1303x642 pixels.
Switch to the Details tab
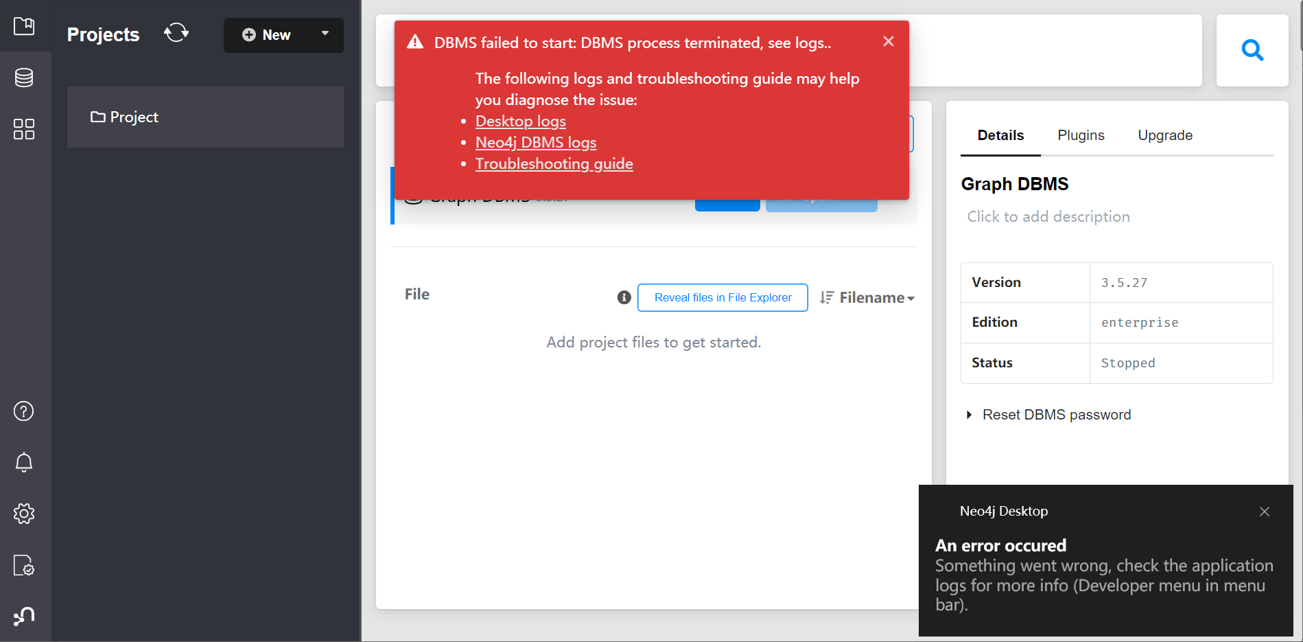(1000, 135)
